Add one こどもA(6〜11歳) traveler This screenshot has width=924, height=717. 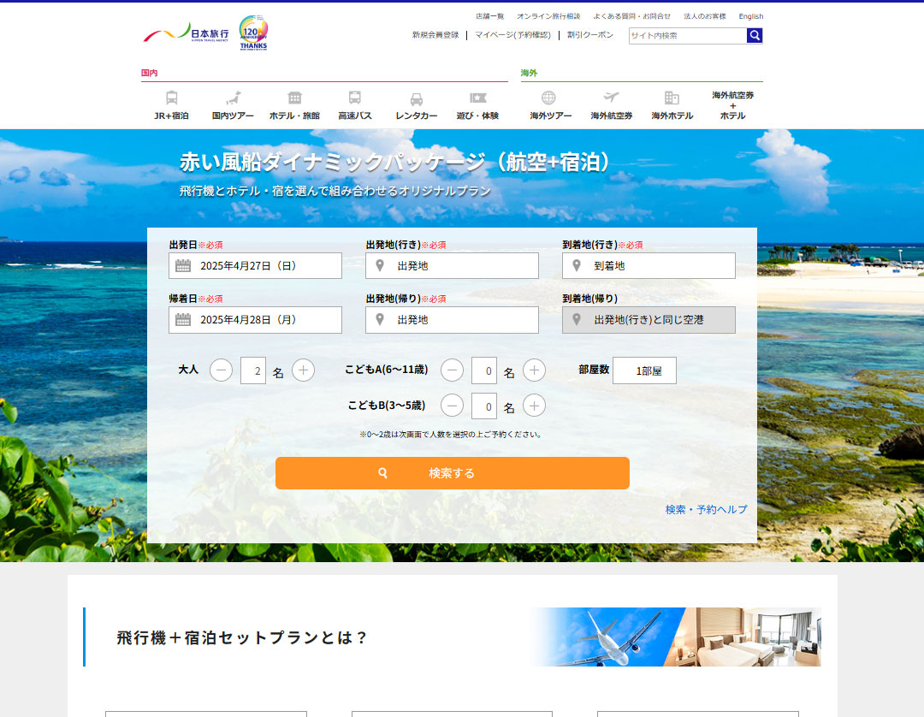coord(534,370)
